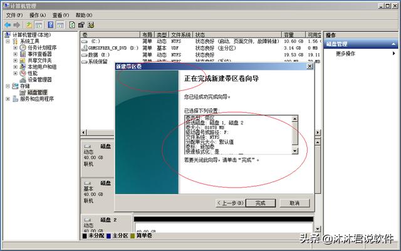Viewport: 401px width, 251px height.
Task: Open 任务计划程序 node
Action: coord(42,48)
